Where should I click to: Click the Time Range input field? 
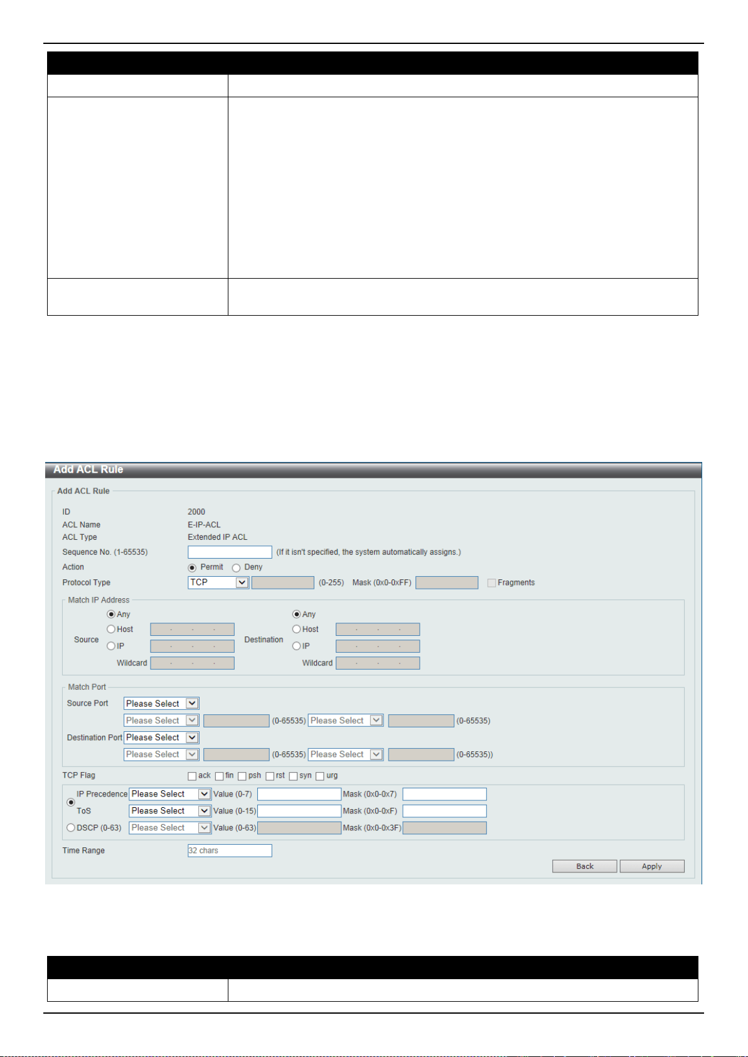230,850
